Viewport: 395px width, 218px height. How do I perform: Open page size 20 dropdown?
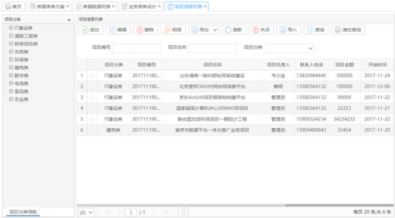tap(86, 213)
